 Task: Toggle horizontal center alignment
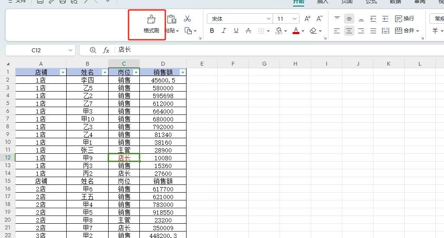click(349, 31)
